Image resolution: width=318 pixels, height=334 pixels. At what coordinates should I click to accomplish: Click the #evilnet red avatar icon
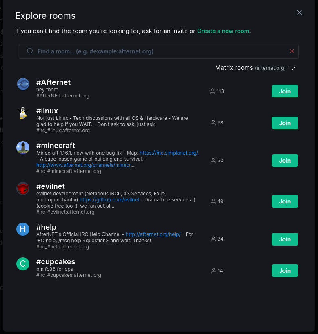pyautogui.click(x=23, y=188)
